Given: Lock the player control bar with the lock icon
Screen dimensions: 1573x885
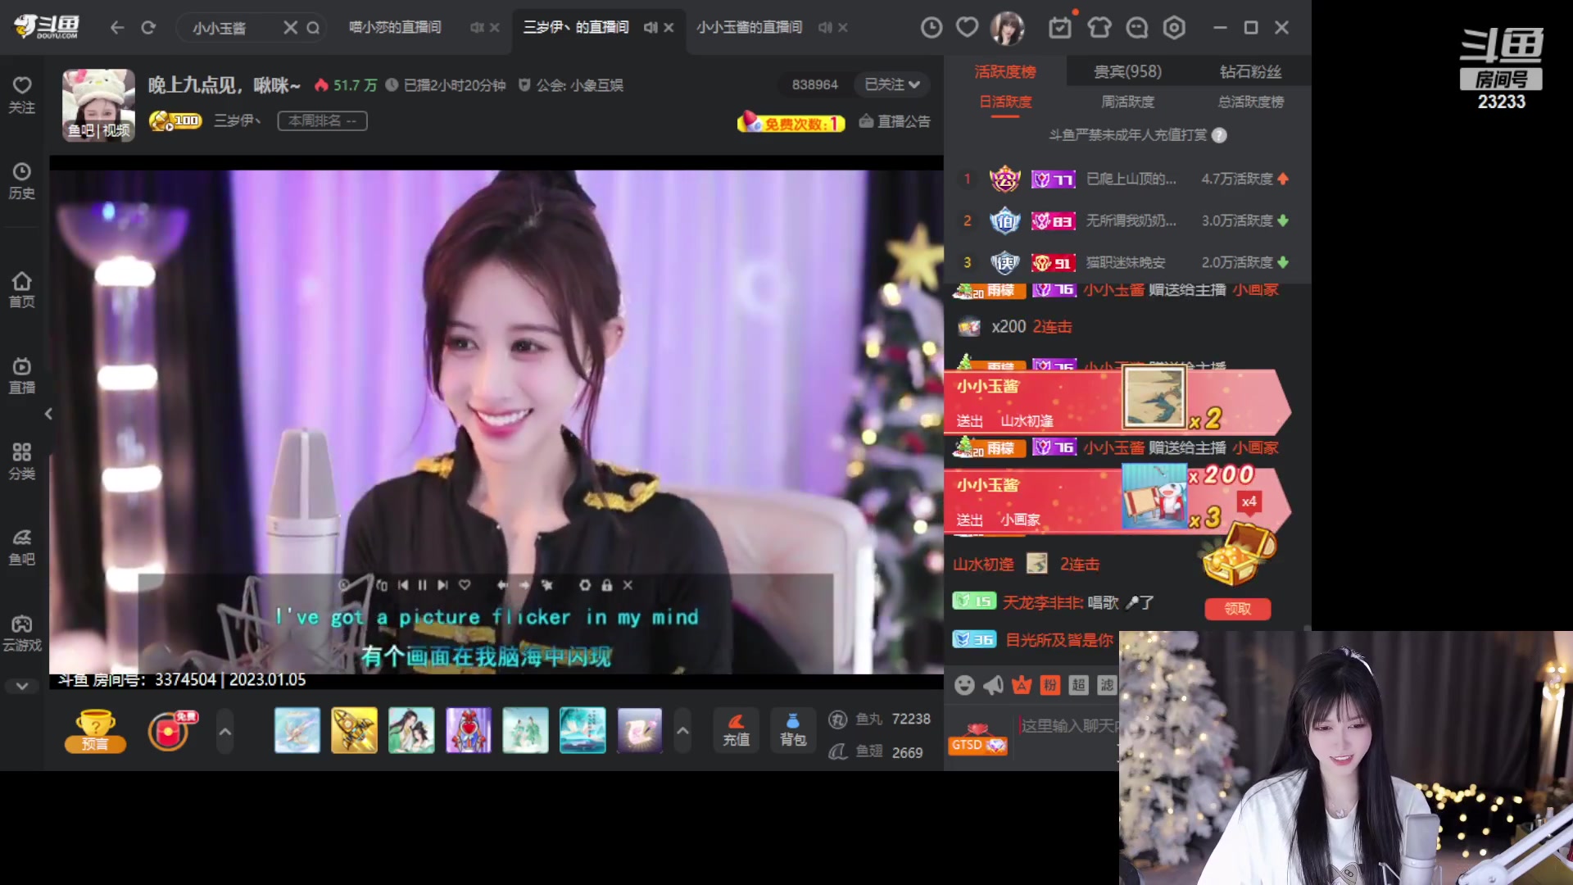Looking at the screenshot, I should [x=606, y=585].
